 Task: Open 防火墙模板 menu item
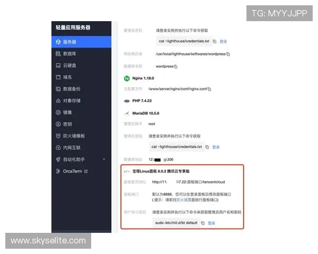coord(81,136)
